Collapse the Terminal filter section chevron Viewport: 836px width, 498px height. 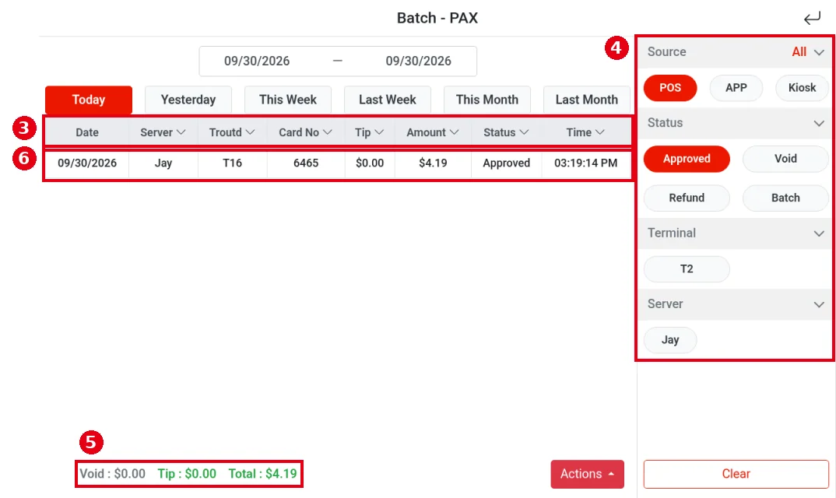(x=819, y=233)
